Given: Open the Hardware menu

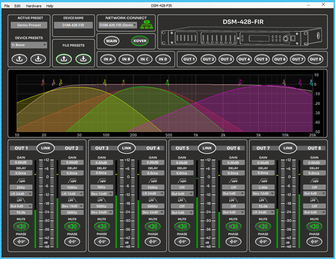Looking at the screenshot, I should coord(33,5).
